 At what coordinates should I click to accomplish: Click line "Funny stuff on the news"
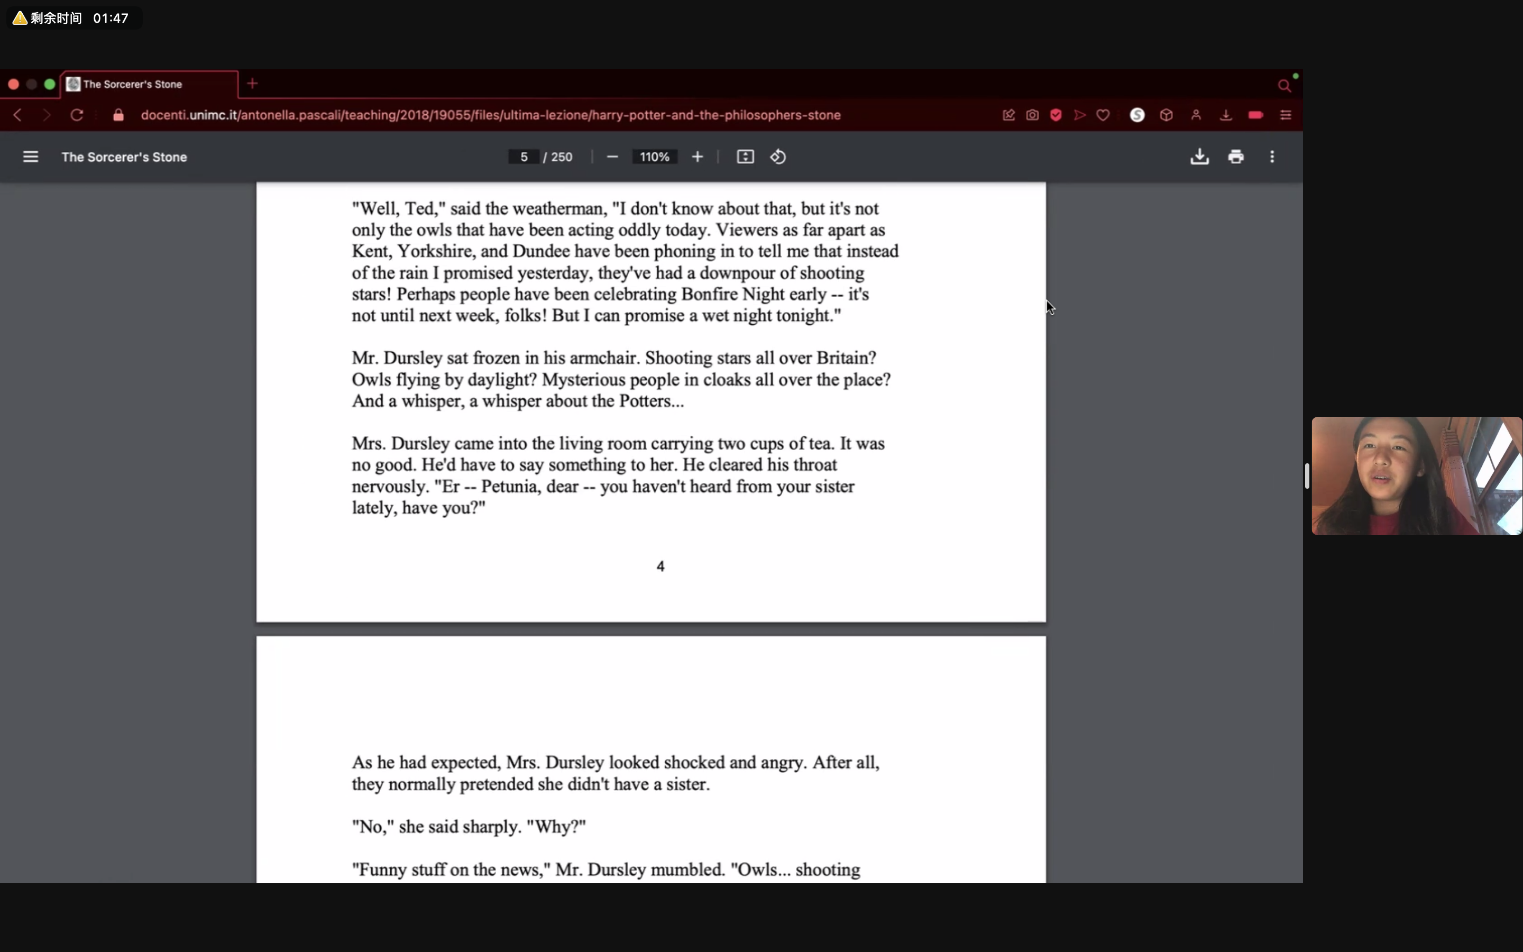click(x=606, y=869)
